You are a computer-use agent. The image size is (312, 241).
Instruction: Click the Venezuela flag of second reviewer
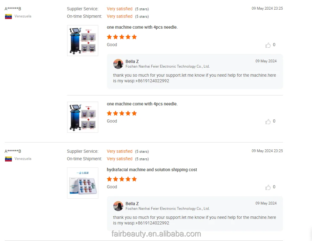(8, 159)
